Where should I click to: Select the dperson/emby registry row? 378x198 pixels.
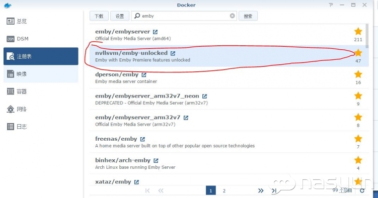pos(229,77)
